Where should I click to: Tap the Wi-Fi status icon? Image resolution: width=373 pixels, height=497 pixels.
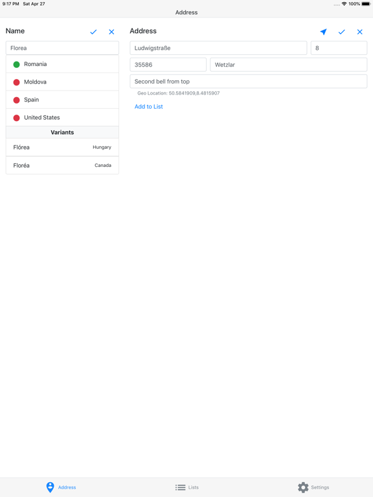(x=344, y=4)
